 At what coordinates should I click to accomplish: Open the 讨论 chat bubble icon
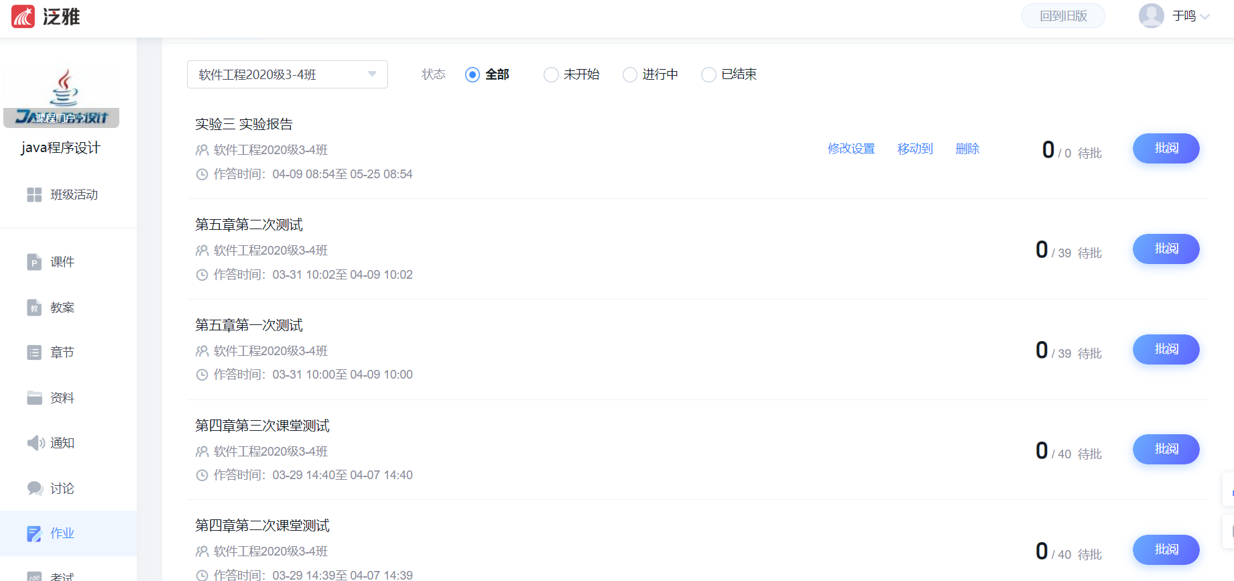coord(35,489)
